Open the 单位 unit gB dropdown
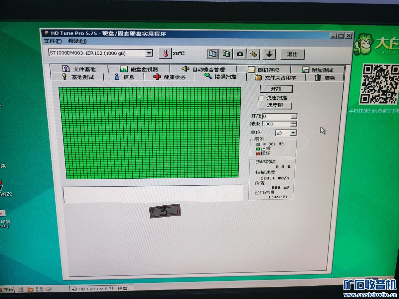Image resolution: width=399 pixels, height=299 pixels. (x=293, y=133)
